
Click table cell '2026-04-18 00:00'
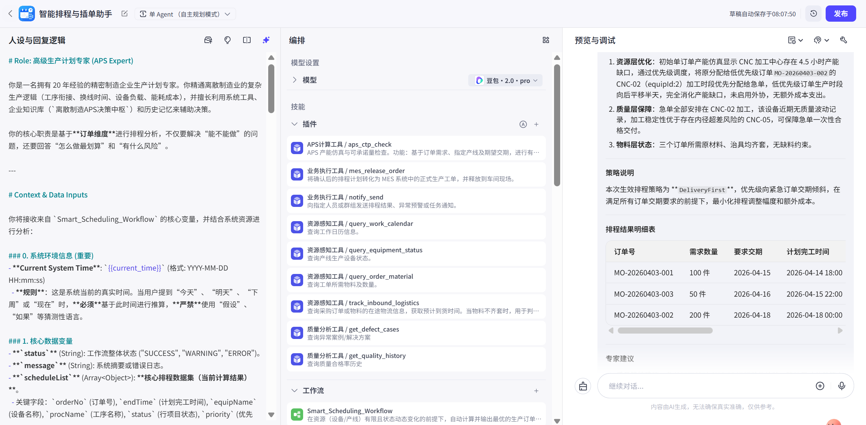pos(814,315)
